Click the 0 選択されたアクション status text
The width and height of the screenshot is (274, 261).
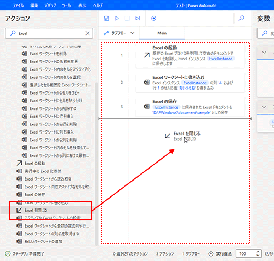[x=130, y=254]
